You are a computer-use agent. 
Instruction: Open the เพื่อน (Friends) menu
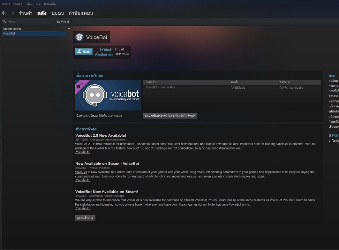click(x=29, y=4)
